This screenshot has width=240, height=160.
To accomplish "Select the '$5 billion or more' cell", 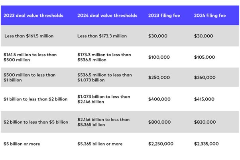I will point(22,144).
